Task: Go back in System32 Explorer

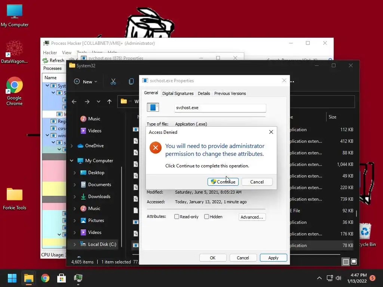Action: pyautogui.click(x=74, y=102)
